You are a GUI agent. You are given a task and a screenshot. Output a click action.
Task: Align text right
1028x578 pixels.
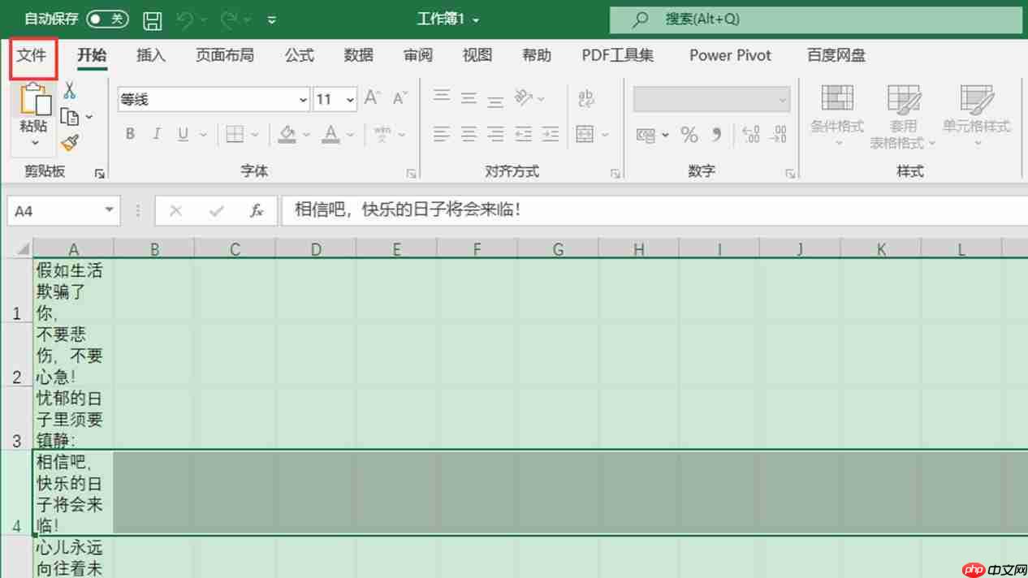point(495,134)
